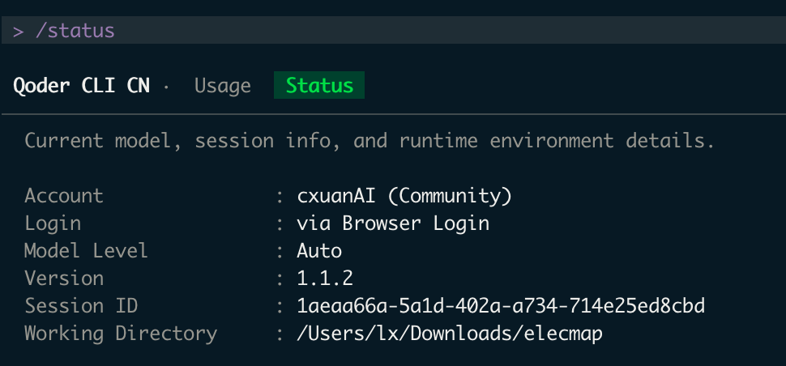Click the Session ID label
This screenshot has width=786, height=366.
point(81,305)
